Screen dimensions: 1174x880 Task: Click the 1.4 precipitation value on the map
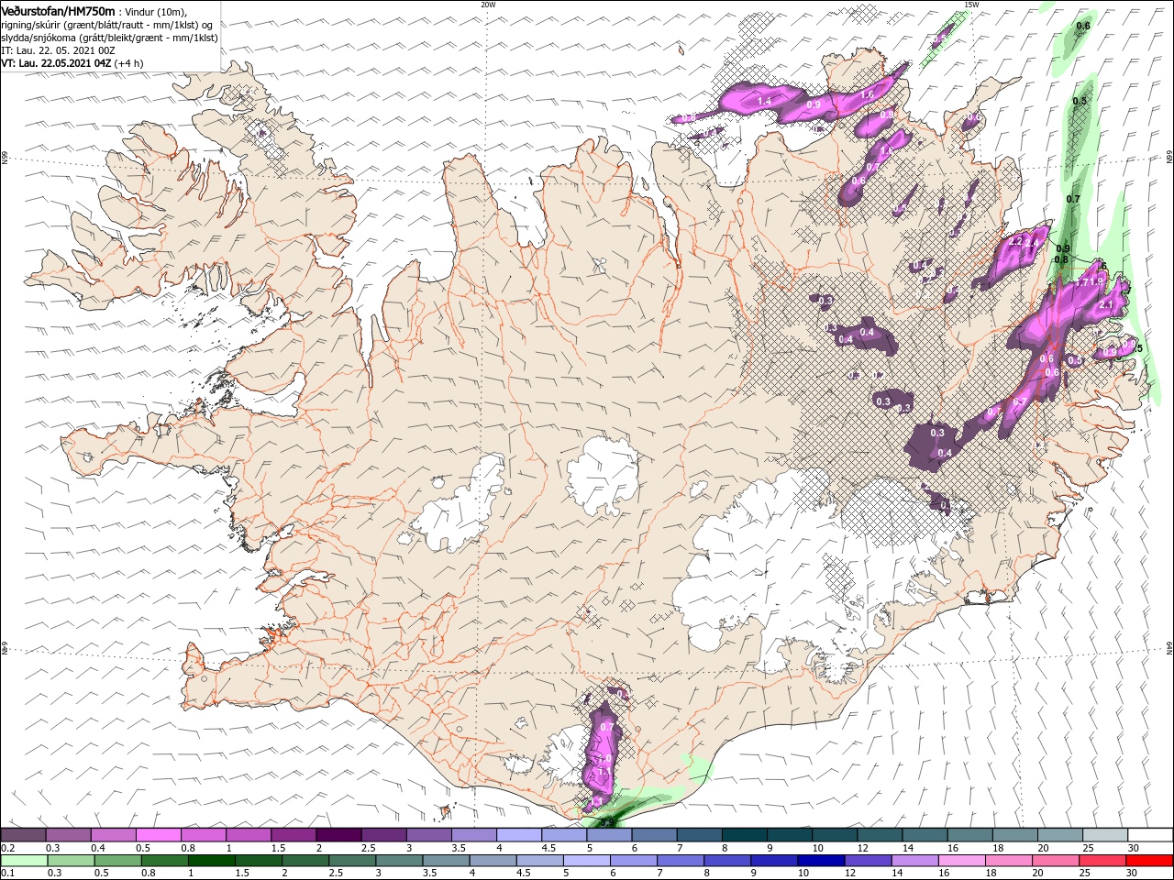pyautogui.click(x=764, y=100)
